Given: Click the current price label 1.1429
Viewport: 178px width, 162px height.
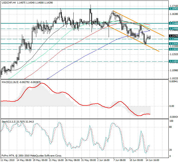Looking at the screenshot, I should [x=173, y=36].
